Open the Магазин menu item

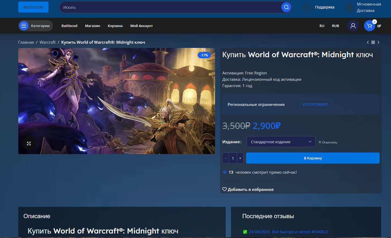(93, 26)
